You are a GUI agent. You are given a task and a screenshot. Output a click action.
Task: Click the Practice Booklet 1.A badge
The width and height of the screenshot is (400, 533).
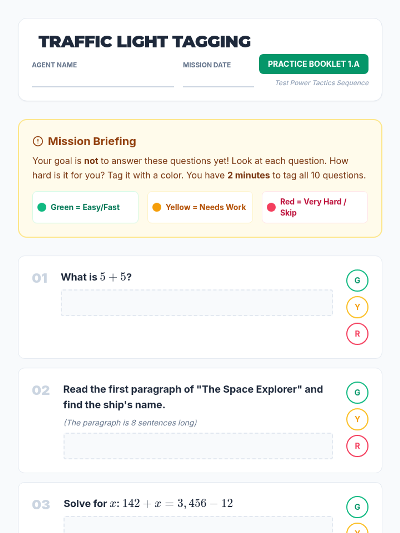pyautogui.click(x=313, y=64)
